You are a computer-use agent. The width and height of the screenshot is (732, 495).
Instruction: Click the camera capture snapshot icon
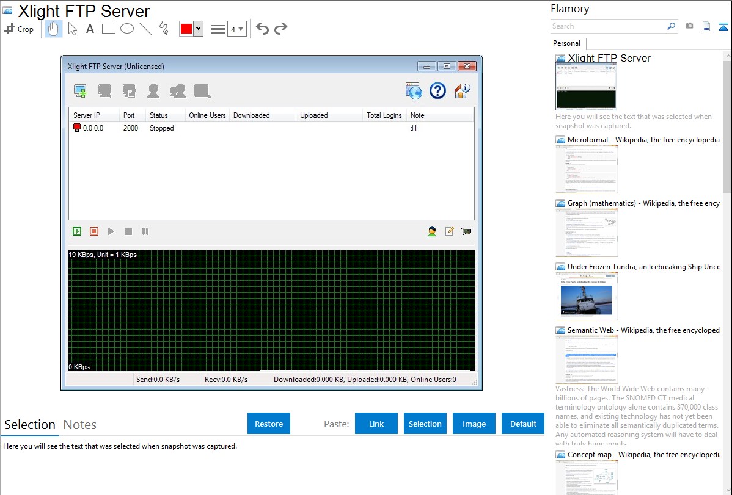pos(689,26)
